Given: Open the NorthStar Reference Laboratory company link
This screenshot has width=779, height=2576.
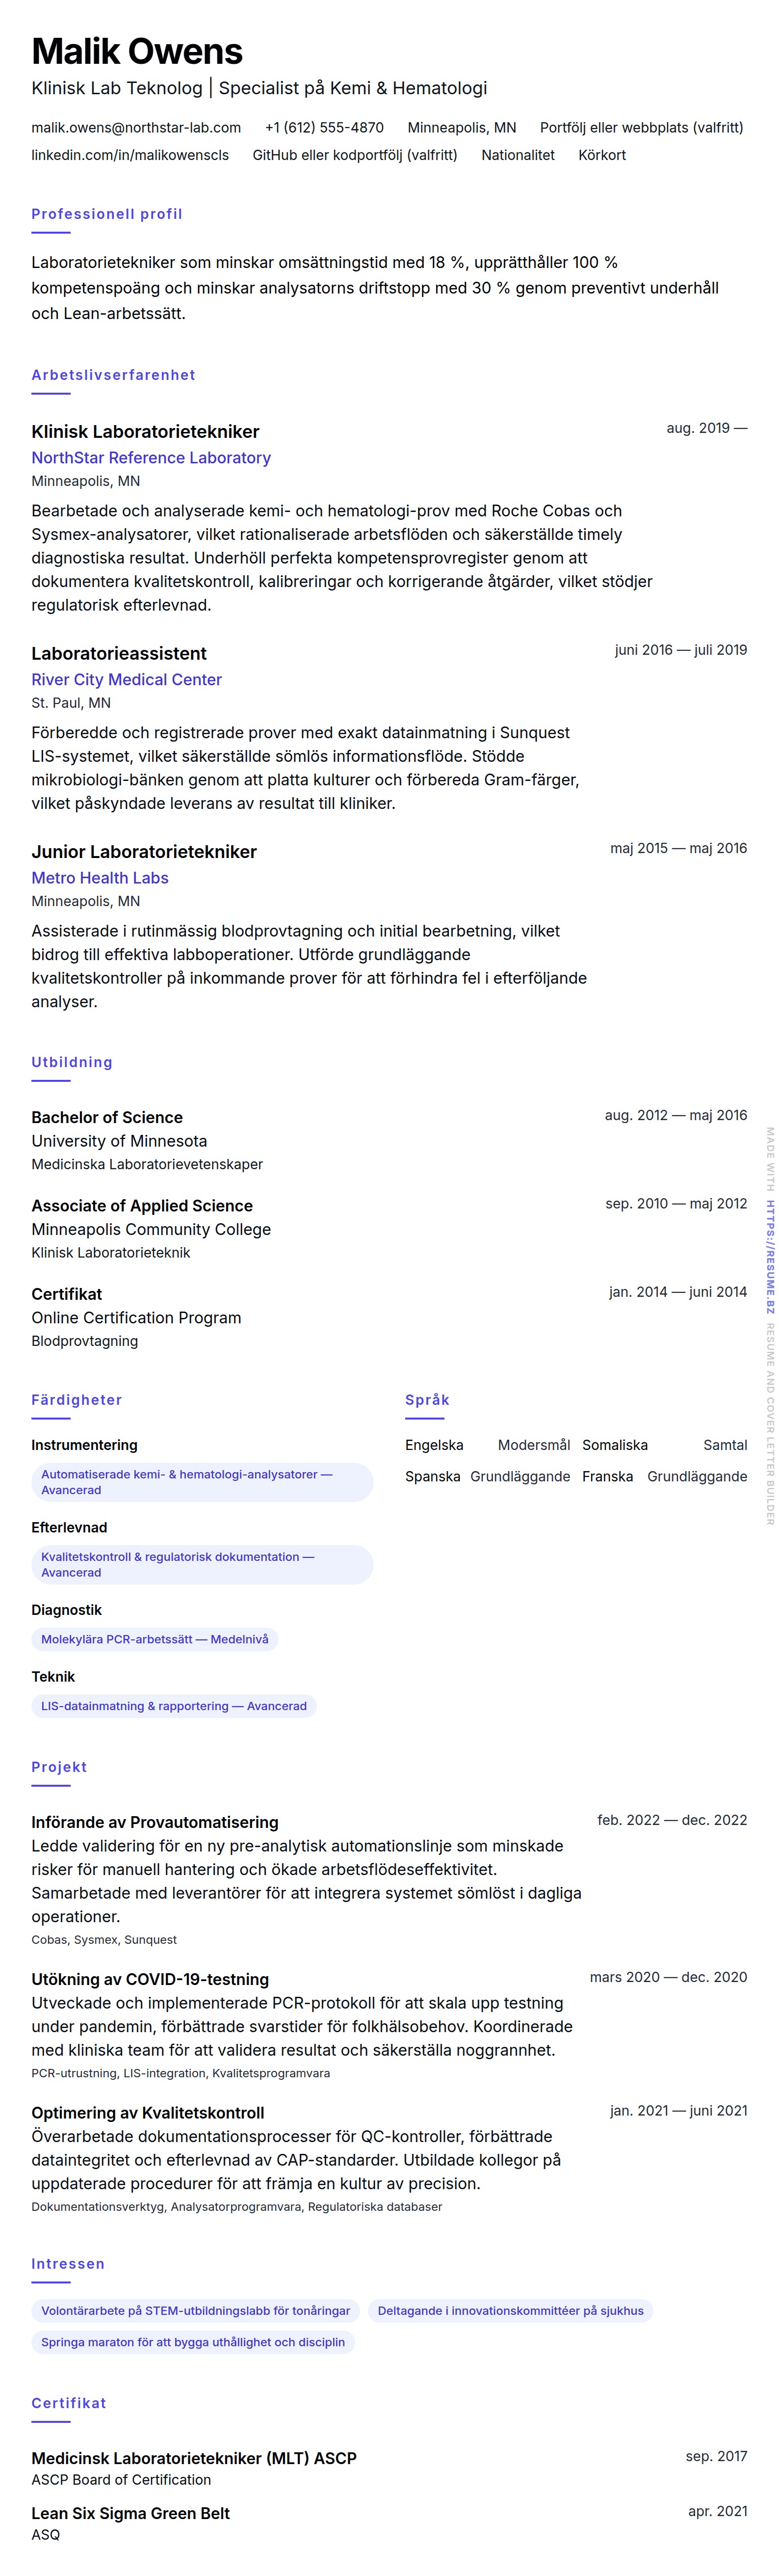Looking at the screenshot, I should [x=151, y=458].
